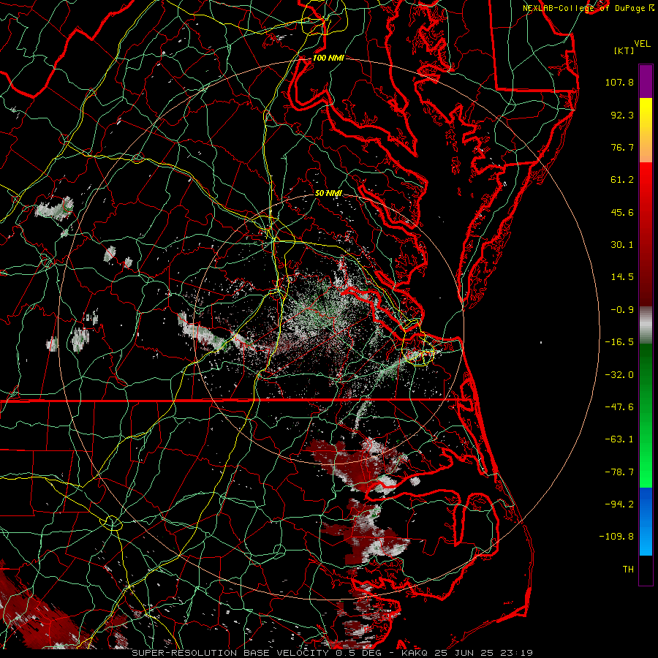Click the 100 NMI range ring label

click(328, 58)
